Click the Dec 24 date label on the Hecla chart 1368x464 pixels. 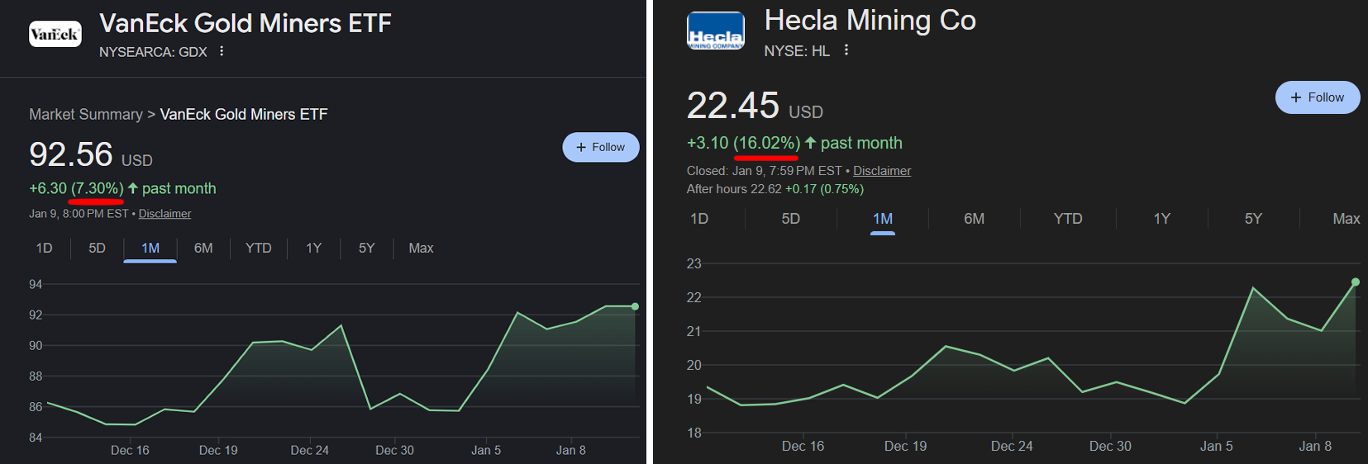coord(1012,446)
